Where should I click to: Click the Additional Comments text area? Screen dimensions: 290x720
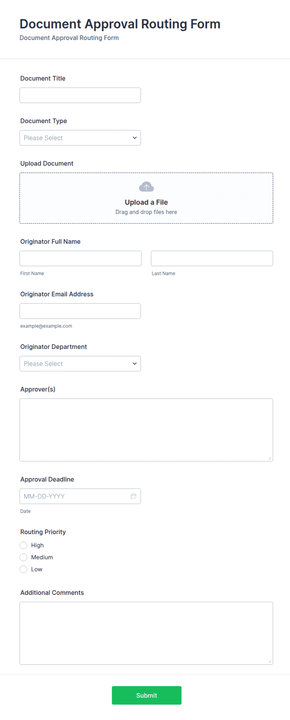146,633
